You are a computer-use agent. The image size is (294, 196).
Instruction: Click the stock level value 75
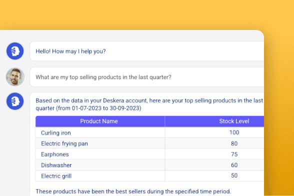(234, 154)
